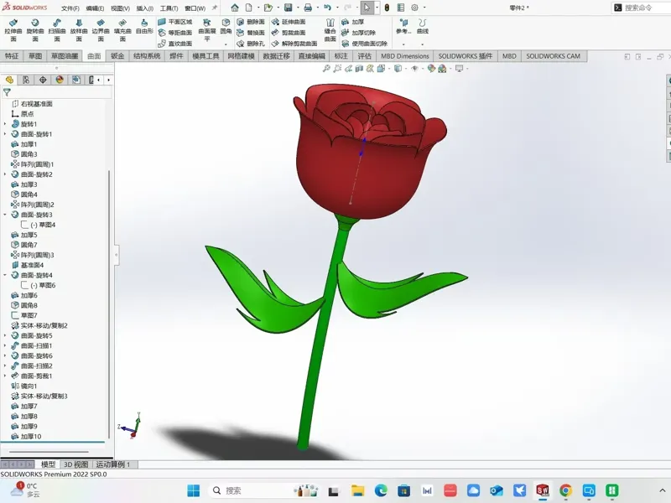Switch to the 运动算例 1 bottom tab
The width and height of the screenshot is (671, 503).
[x=112, y=464]
